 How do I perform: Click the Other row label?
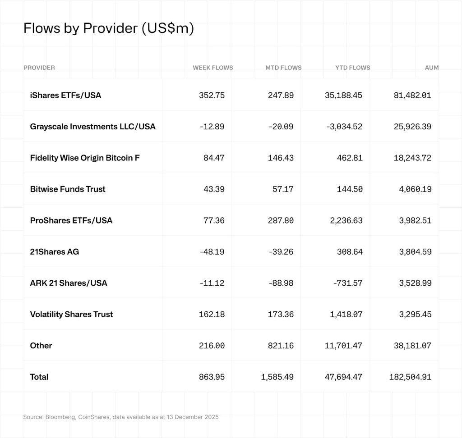click(41, 346)
